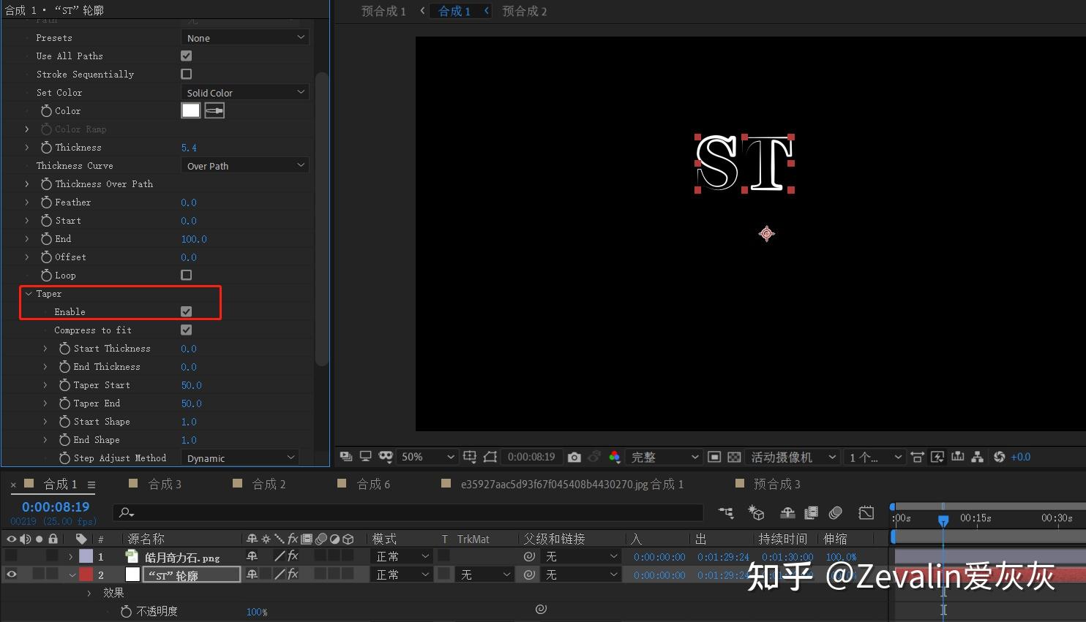Uncheck the Compress to fit option
The width and height of the screenshot is (1086, 622).
186,330
